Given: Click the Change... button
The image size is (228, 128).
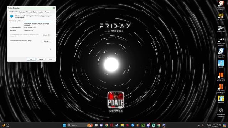Looking at the screenshot, I should (x=47, y=41).
